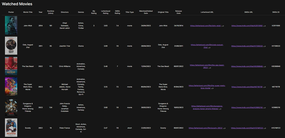This screenshot has height=138, width=285.
Task: Open the-sea-beast-2022 Letterboxd link
Action: point(207,66)
